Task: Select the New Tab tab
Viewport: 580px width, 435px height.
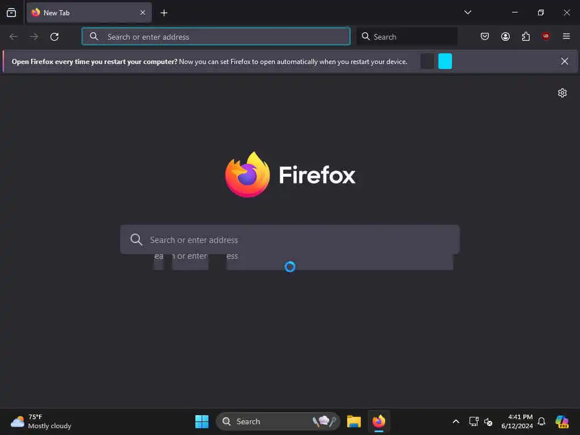Action: pyautogui.click(x=89, y=12)
